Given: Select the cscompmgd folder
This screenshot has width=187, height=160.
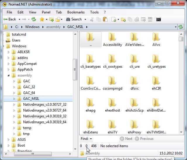Looking at the screenshot, I should [112, 83].
